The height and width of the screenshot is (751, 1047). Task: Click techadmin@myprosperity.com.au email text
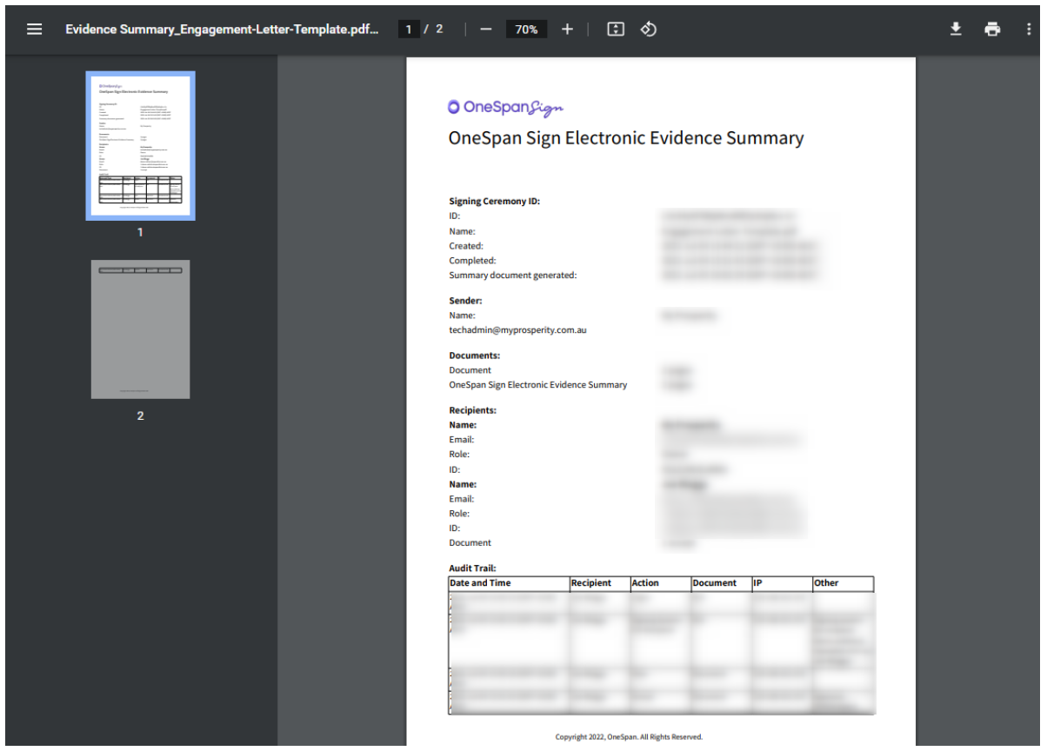[518, 330]
